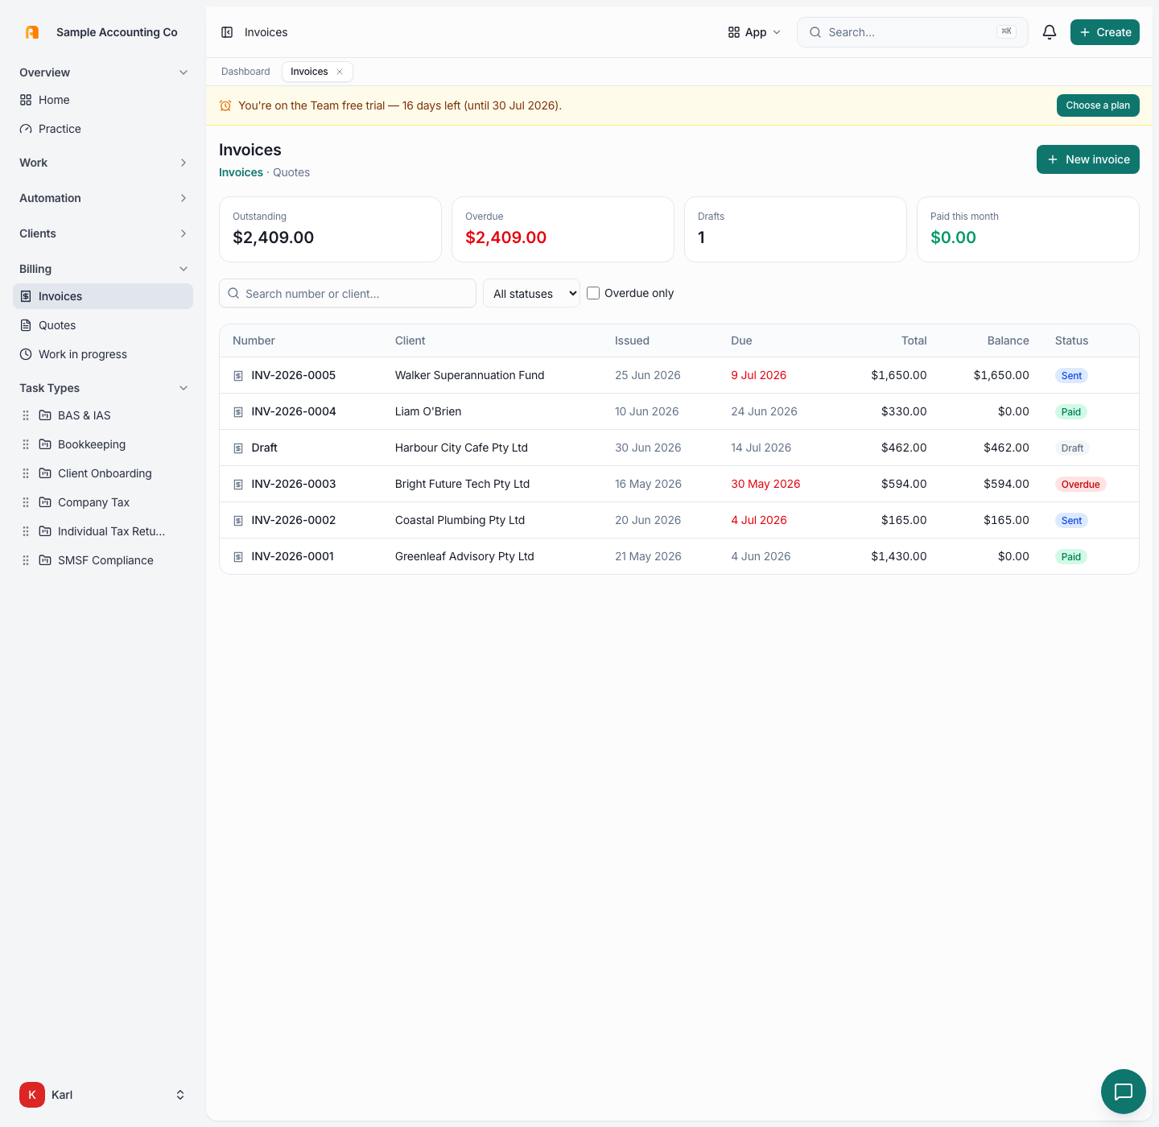The width and height of the screenshot is (1159, 1127).
Task: Click the K user avatar
Action: (x=32, y=1095)
